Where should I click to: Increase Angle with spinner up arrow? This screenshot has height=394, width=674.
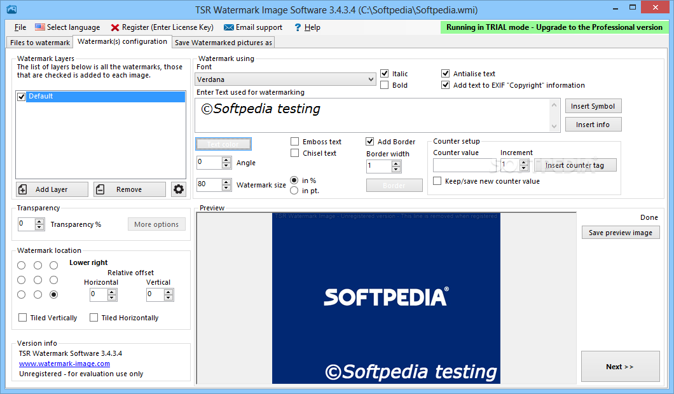[226, 160]
